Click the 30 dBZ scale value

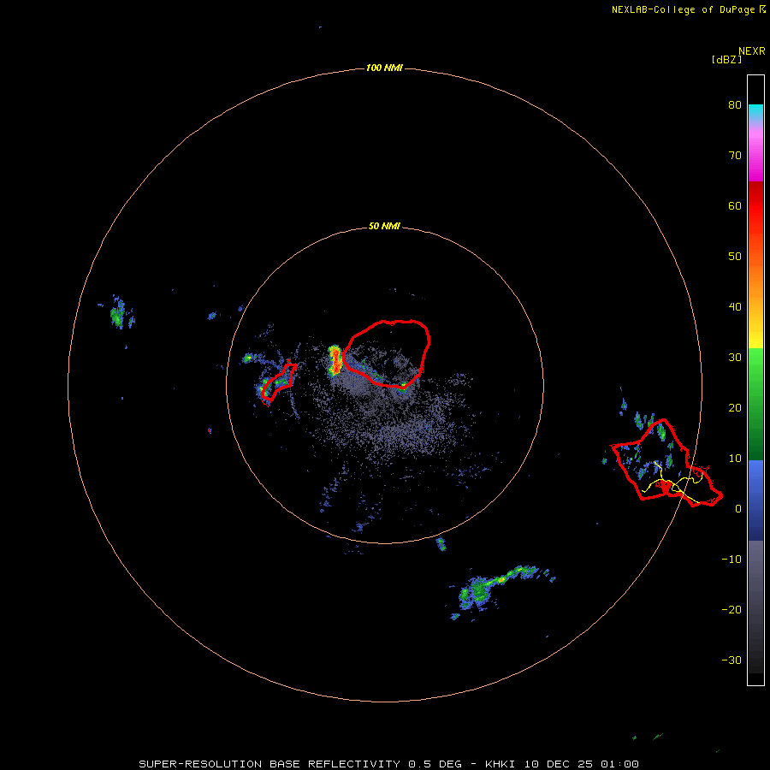735,357
